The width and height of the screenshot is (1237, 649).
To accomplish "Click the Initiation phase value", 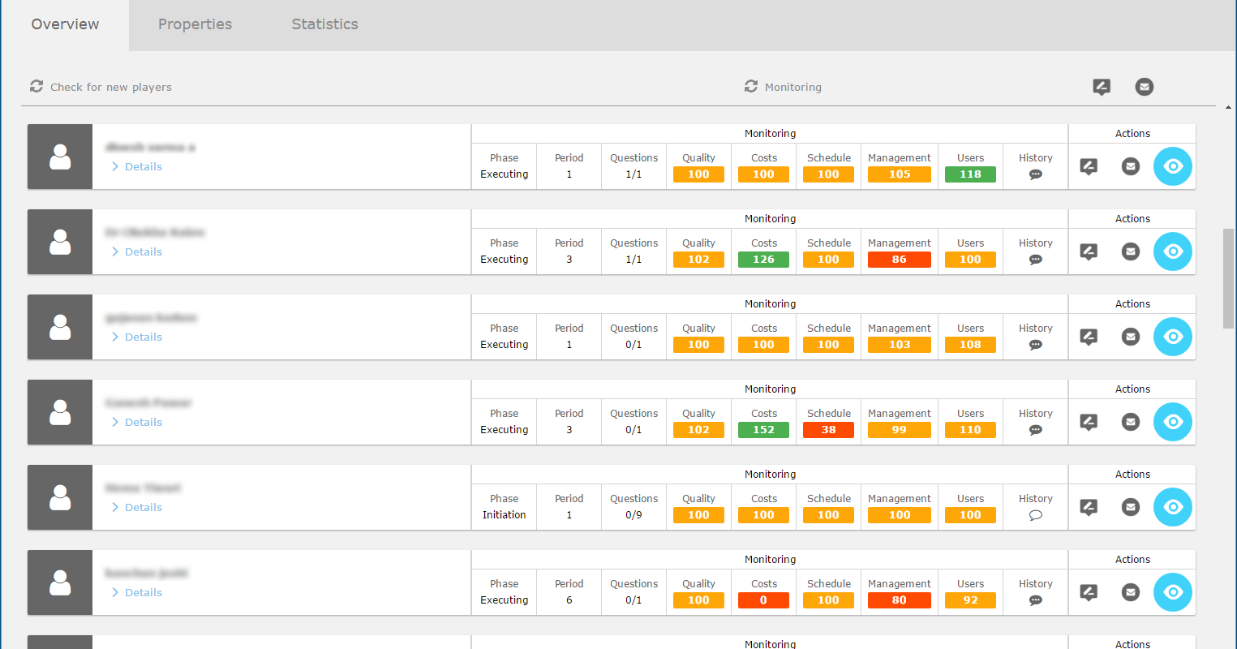I will point(504,515).
